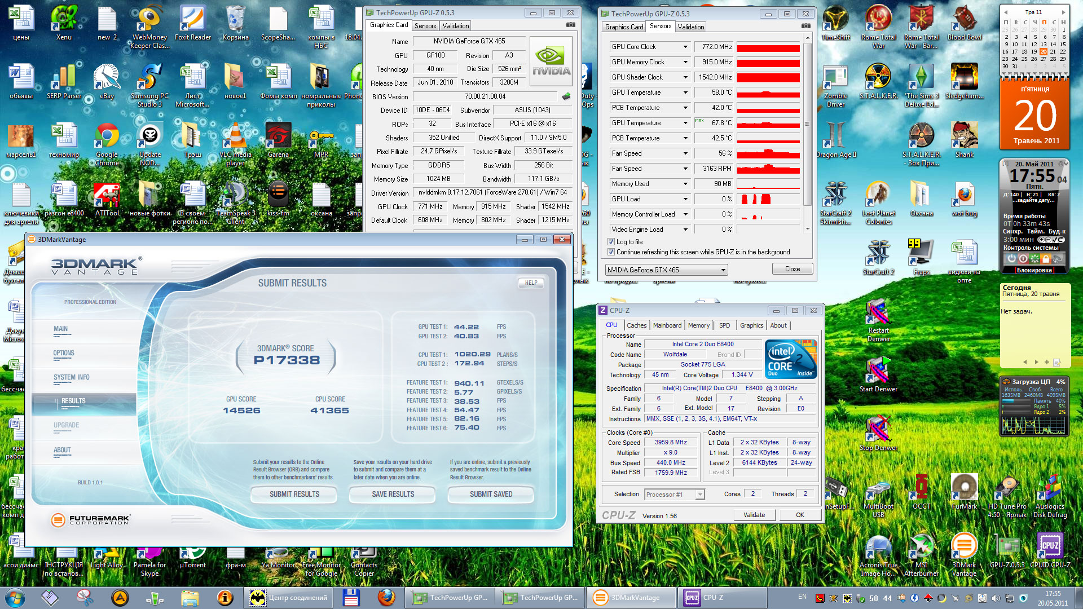The height and width of the screenshot is (609, 1083).
Task: Click today's date 20 in calendar gadget
Action: point(1044,51)
